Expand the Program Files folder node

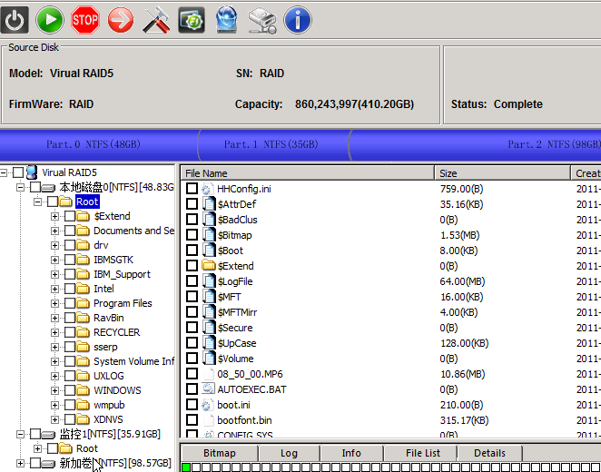coord(54,303)
